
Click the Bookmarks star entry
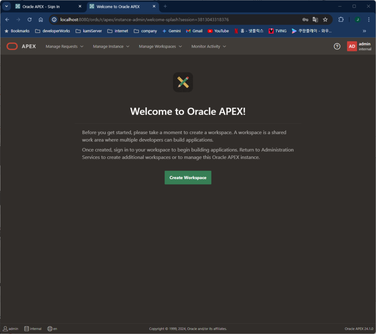(17, 31)
